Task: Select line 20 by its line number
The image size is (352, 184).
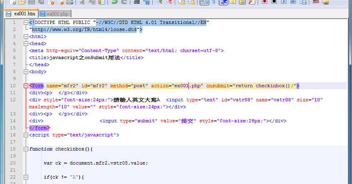Action: tap(13, 163)
